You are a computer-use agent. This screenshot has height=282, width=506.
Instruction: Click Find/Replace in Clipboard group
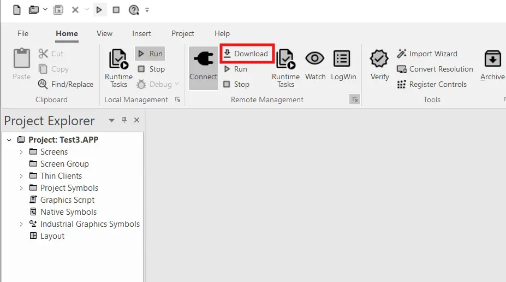coord(66,84)
